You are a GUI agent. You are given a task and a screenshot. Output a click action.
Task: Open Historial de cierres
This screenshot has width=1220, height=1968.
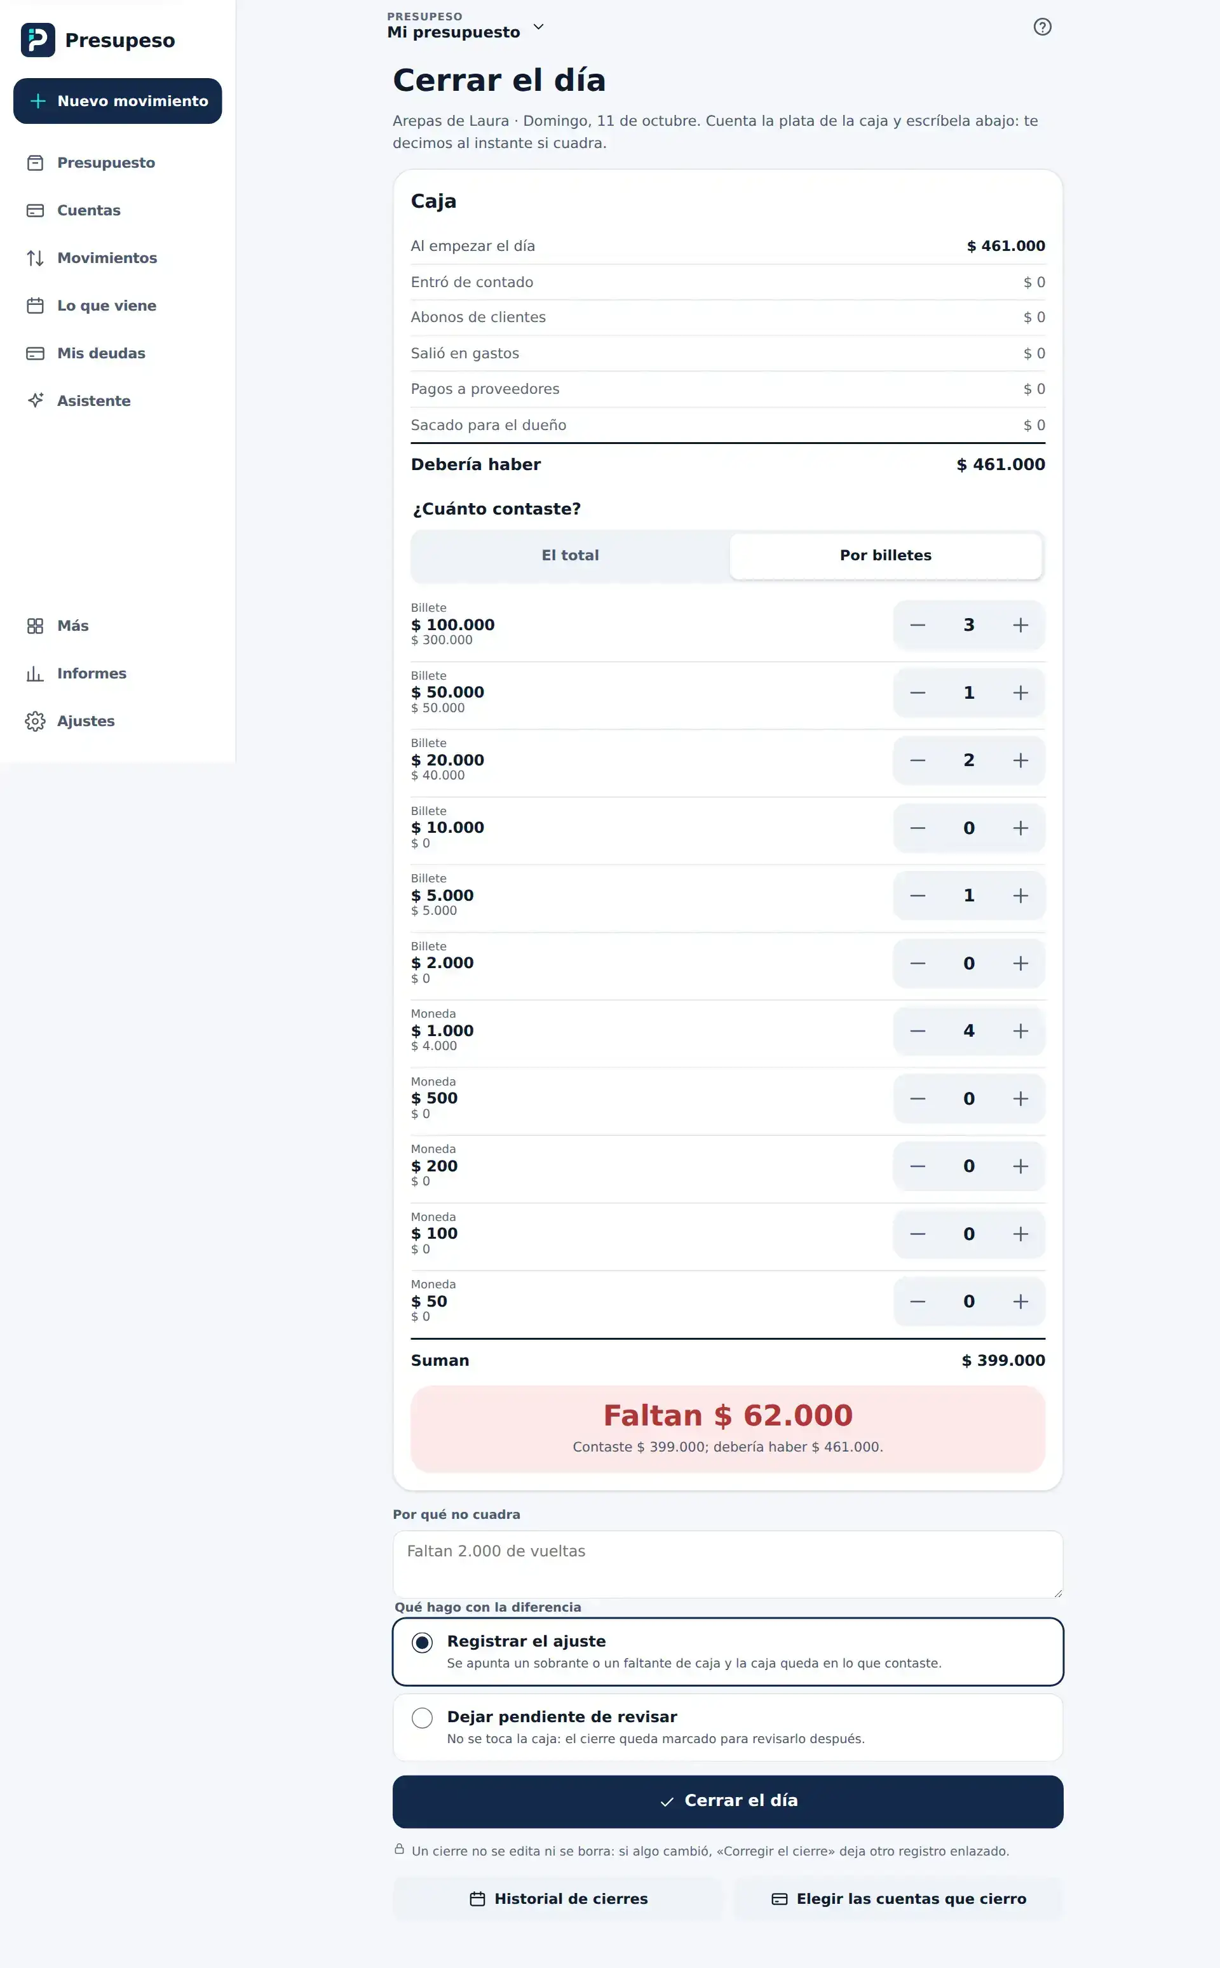[557, 1899]
